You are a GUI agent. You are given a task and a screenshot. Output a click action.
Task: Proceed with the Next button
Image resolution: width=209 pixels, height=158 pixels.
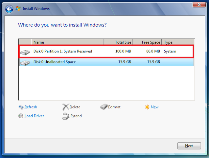pos(189,146)
